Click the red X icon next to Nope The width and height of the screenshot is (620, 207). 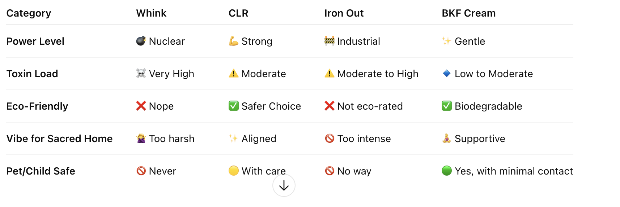[141, 106]
